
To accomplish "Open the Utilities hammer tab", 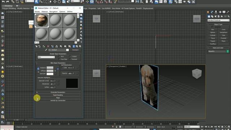I will tap(228, 12).
